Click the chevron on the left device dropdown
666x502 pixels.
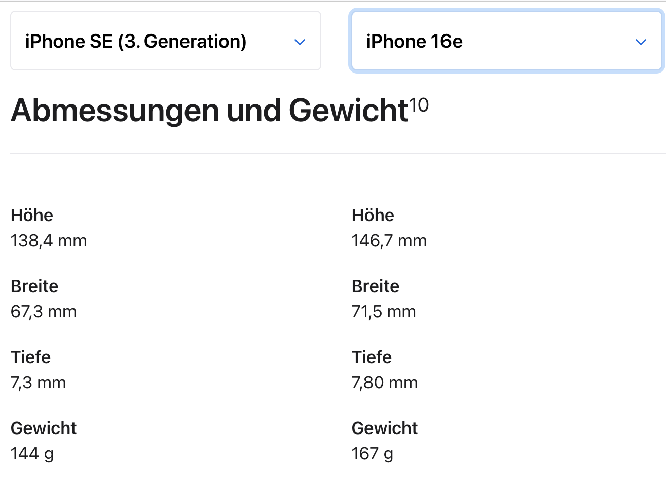pos(300,42)
